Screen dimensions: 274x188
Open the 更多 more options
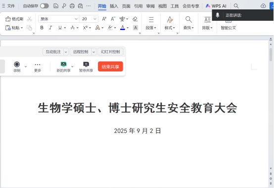tap(38, 67)
